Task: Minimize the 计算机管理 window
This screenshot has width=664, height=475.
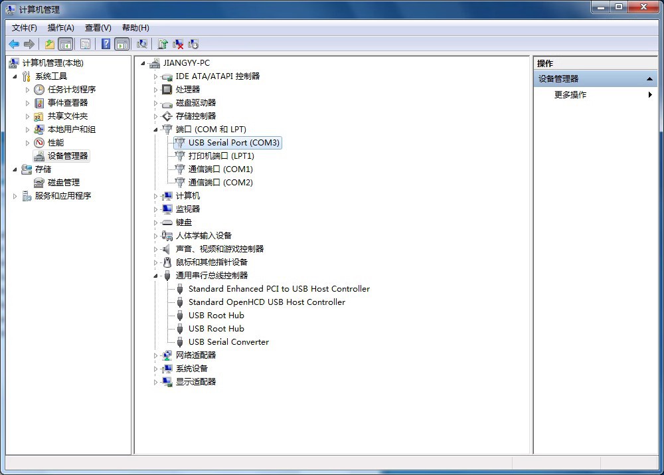Action: pos(600,7)
